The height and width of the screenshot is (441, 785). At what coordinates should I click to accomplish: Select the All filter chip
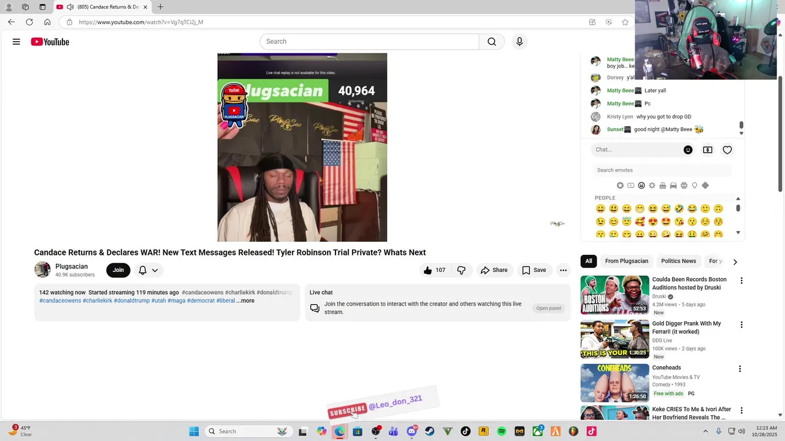pos(589,261)
